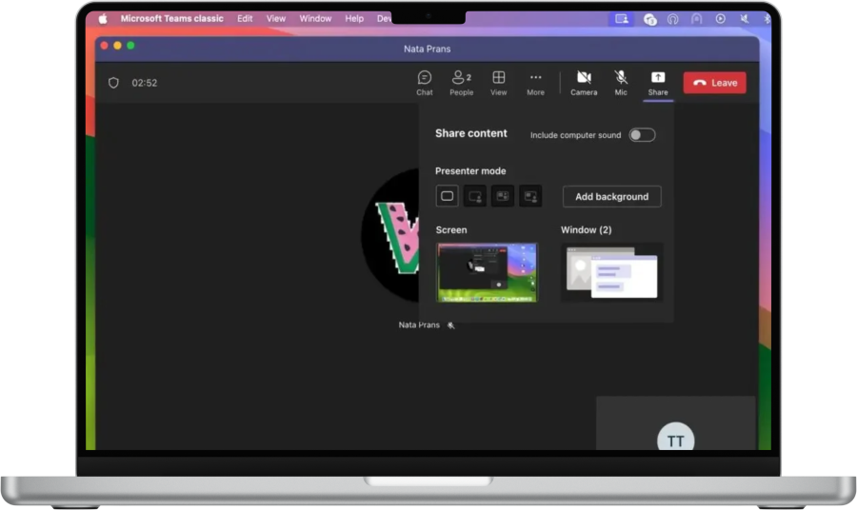The height and width of the screenshot is (510, 857).
Task: Share the entire Screen thumbnail
Action: 487,272
